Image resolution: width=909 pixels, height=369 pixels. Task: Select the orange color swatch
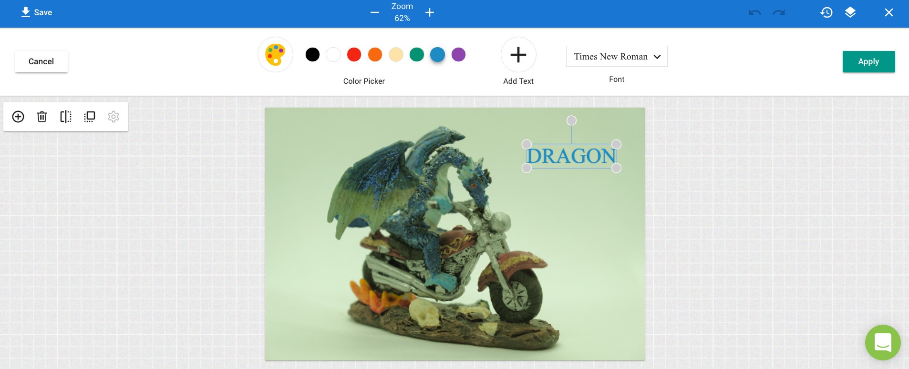tap(375, 55)
